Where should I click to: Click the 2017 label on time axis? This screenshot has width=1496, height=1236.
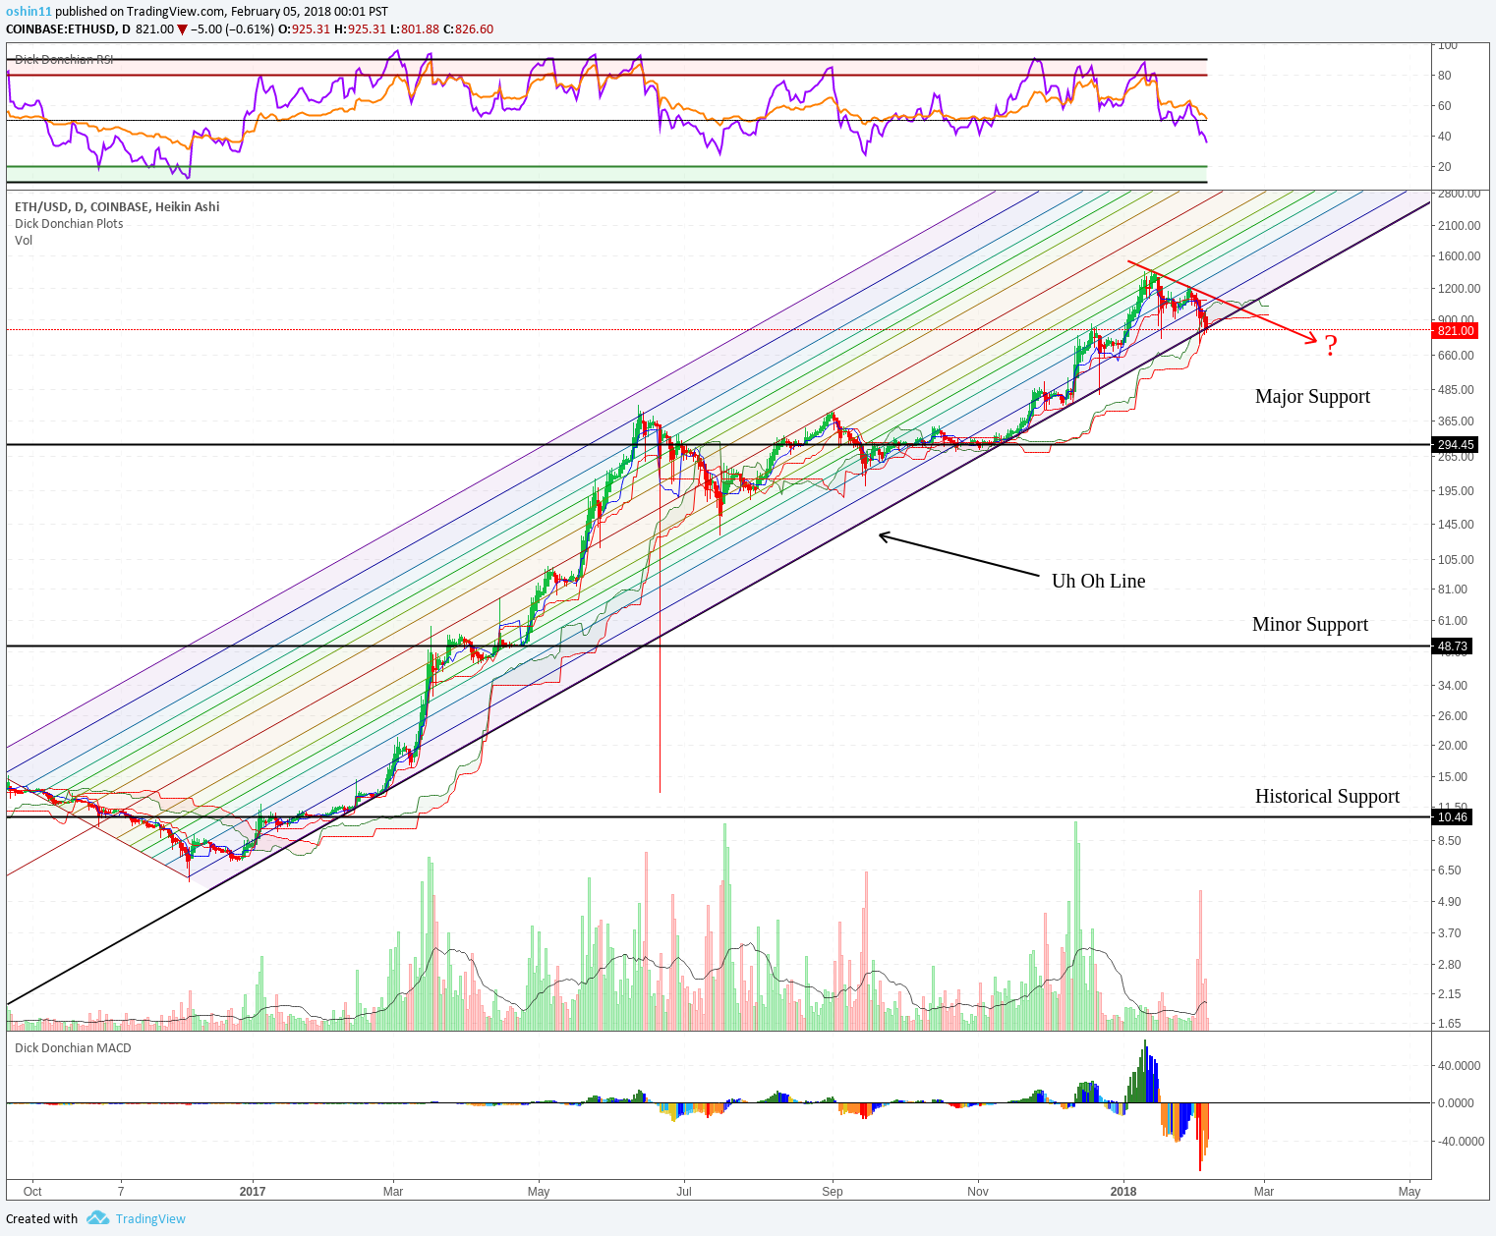pos(253,1191)
